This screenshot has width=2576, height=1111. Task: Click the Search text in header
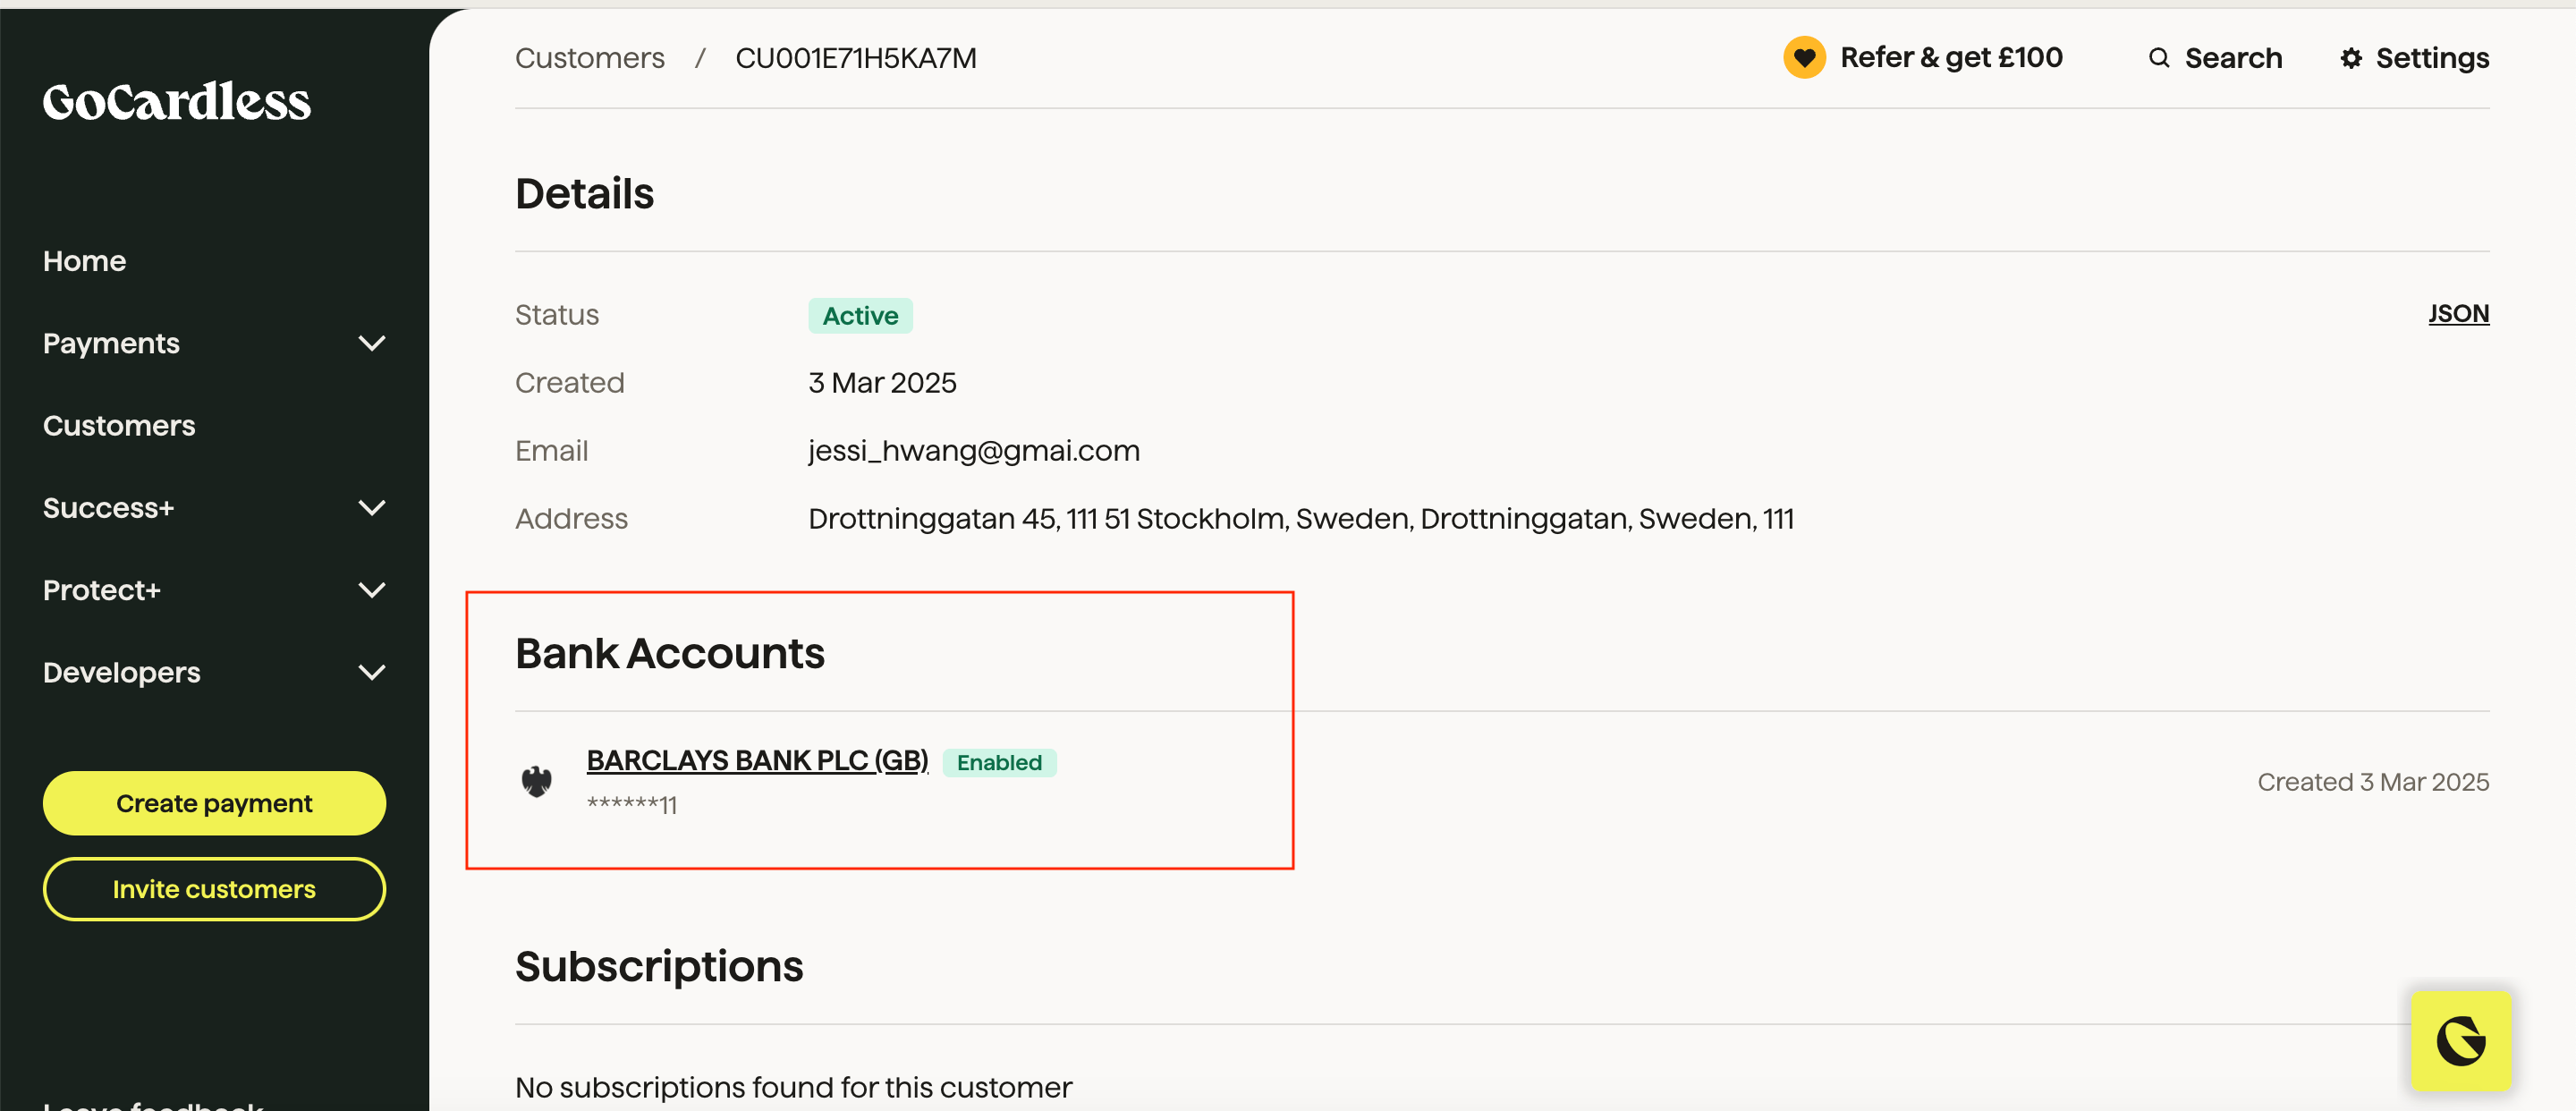[2233, 58]
